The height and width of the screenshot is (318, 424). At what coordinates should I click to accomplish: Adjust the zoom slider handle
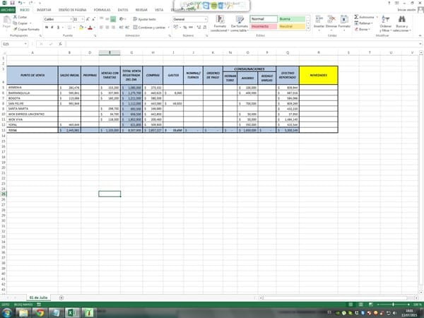tap(393, 305)
